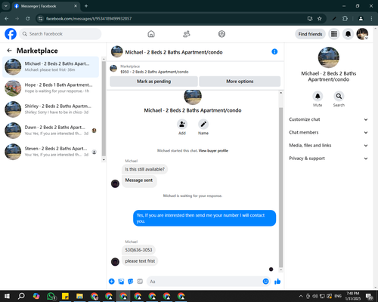The image size is (378, 302).
Task: Open the $950 Marketplace listing link
Action: click(154, 72)
